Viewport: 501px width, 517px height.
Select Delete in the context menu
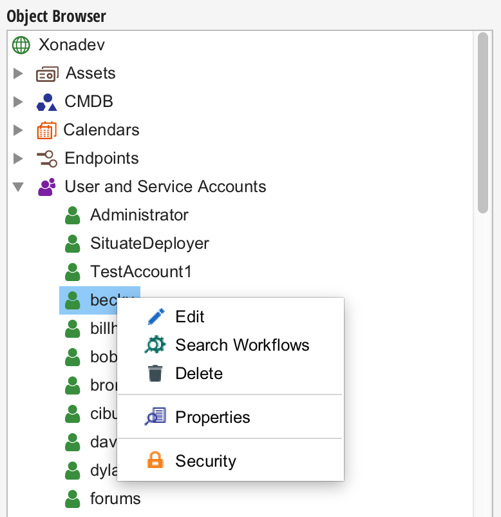198,373
